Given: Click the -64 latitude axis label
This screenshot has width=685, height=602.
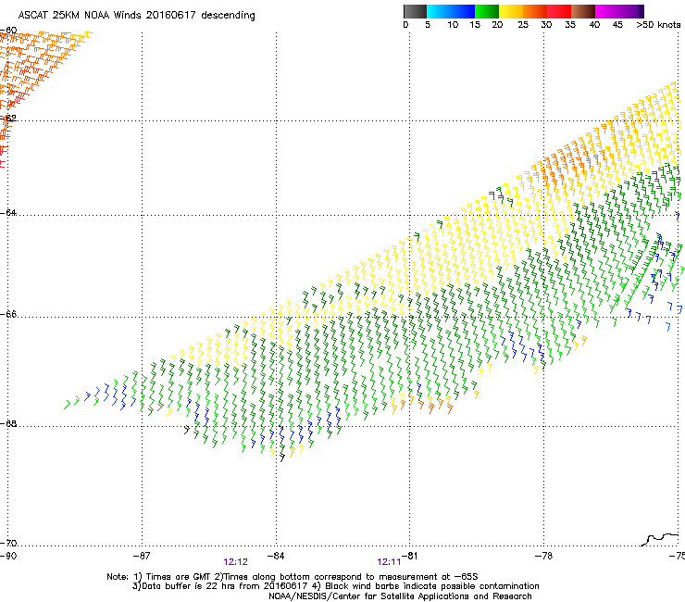Looking at the screenshot, I should (x=8, y=212).
